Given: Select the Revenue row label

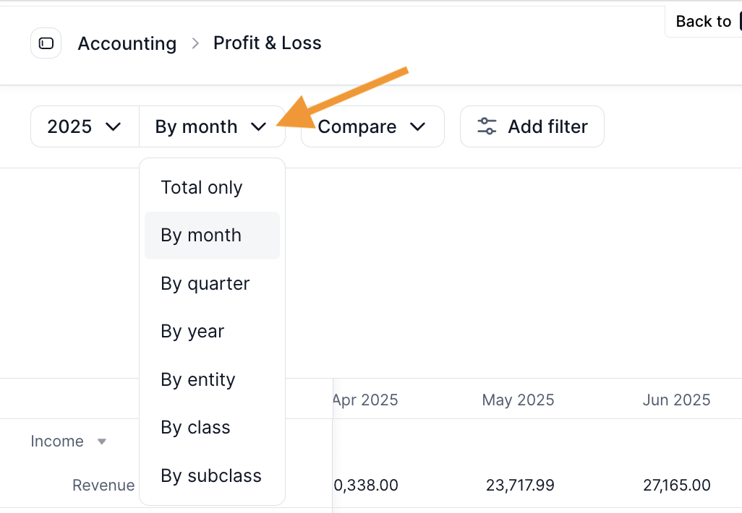Looking at the screenshot, I should 103,486.
